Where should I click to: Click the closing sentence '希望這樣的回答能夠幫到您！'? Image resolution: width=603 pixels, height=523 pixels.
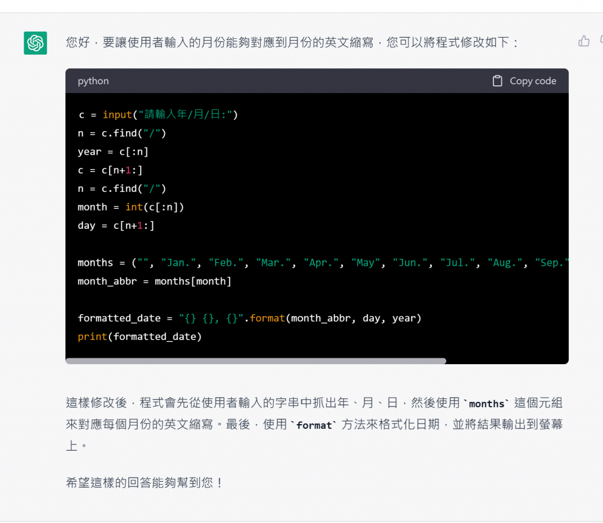point(145,482)
